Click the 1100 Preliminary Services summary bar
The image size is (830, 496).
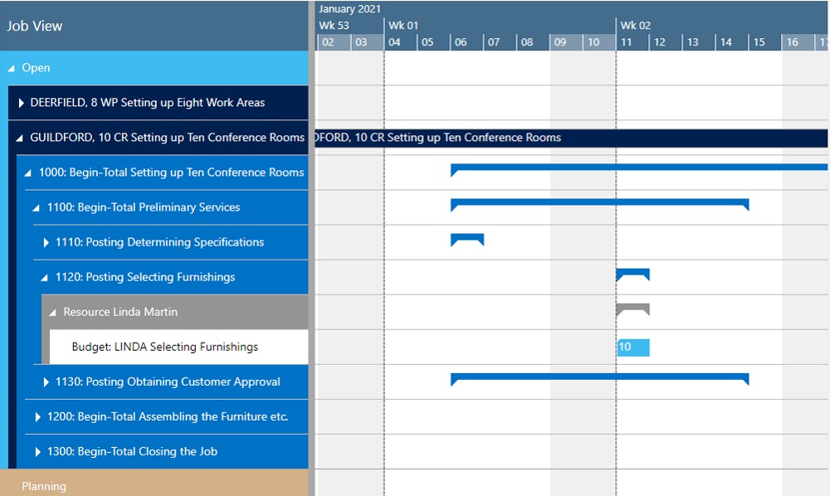[x=600, y=204]
